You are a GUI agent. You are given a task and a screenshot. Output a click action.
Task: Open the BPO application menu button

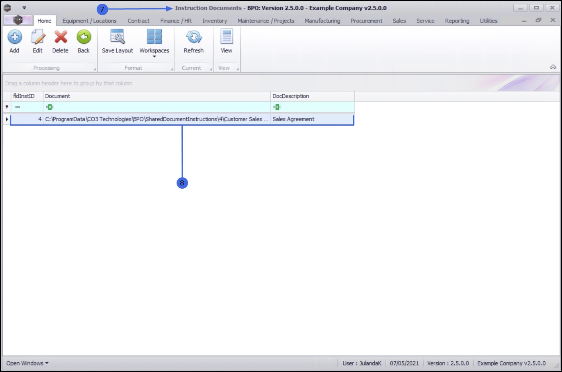[18, 20]
